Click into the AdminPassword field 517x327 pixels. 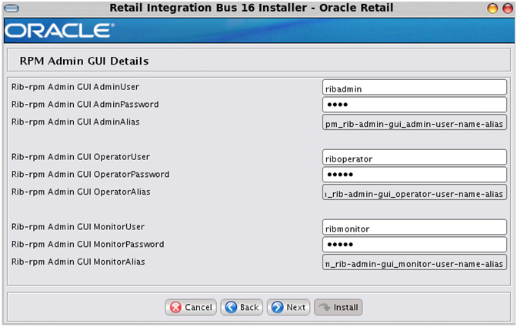pyautogui.click(x=415, y=105)
